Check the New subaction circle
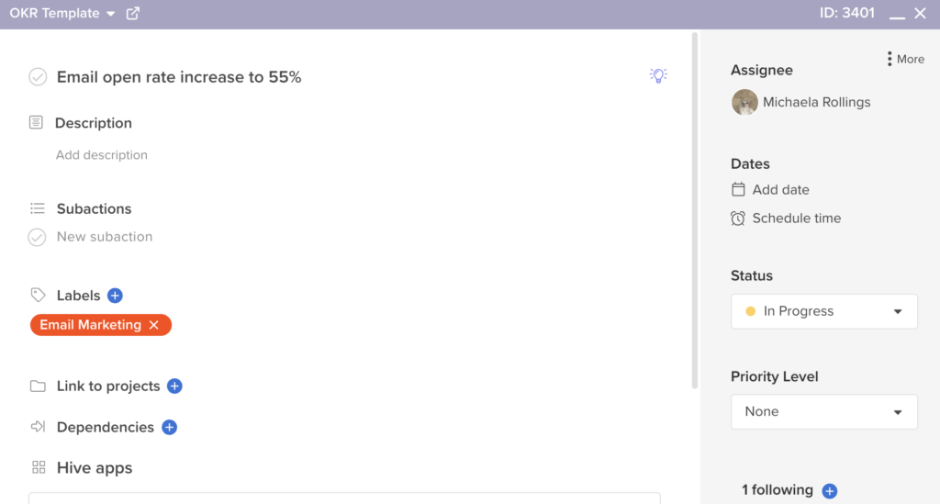940x504 pixels. [37, 238]
